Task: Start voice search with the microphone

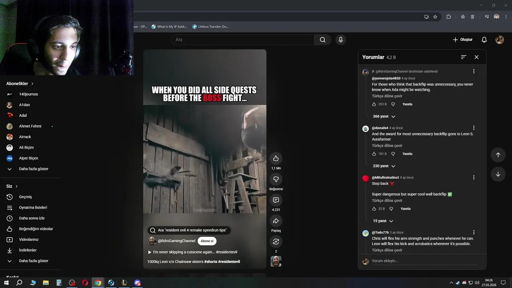Action: point(341,40)
